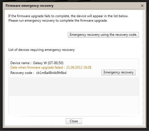Close the dialog with the X icon
Screen dimensions: 149x131
pyautogui.click(x=142, y=6)
